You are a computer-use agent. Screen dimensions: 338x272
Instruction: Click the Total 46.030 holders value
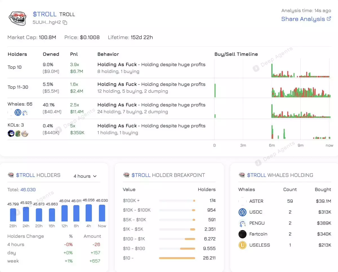[x=28, y=190]
